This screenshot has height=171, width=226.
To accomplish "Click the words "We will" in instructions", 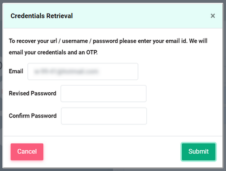I will (198, 41).
